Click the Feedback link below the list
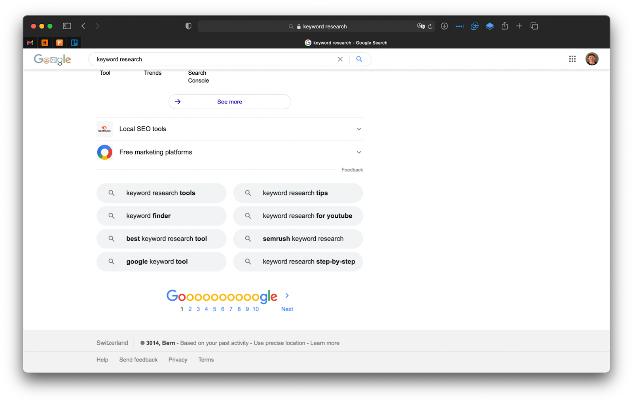 [x=352, y=170]
